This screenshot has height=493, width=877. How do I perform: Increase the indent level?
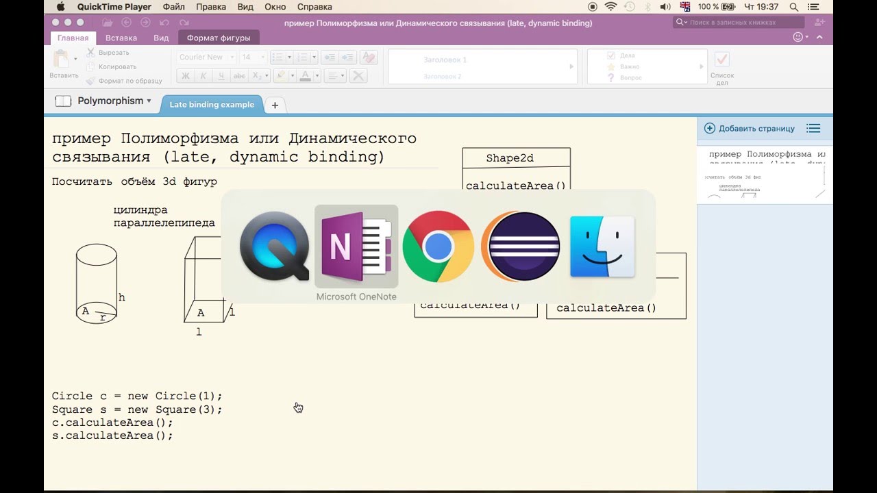click(x=348, y=58)
